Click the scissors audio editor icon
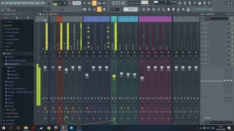The width and height of the screenshot is (234, 131). (x=185, y=3)
